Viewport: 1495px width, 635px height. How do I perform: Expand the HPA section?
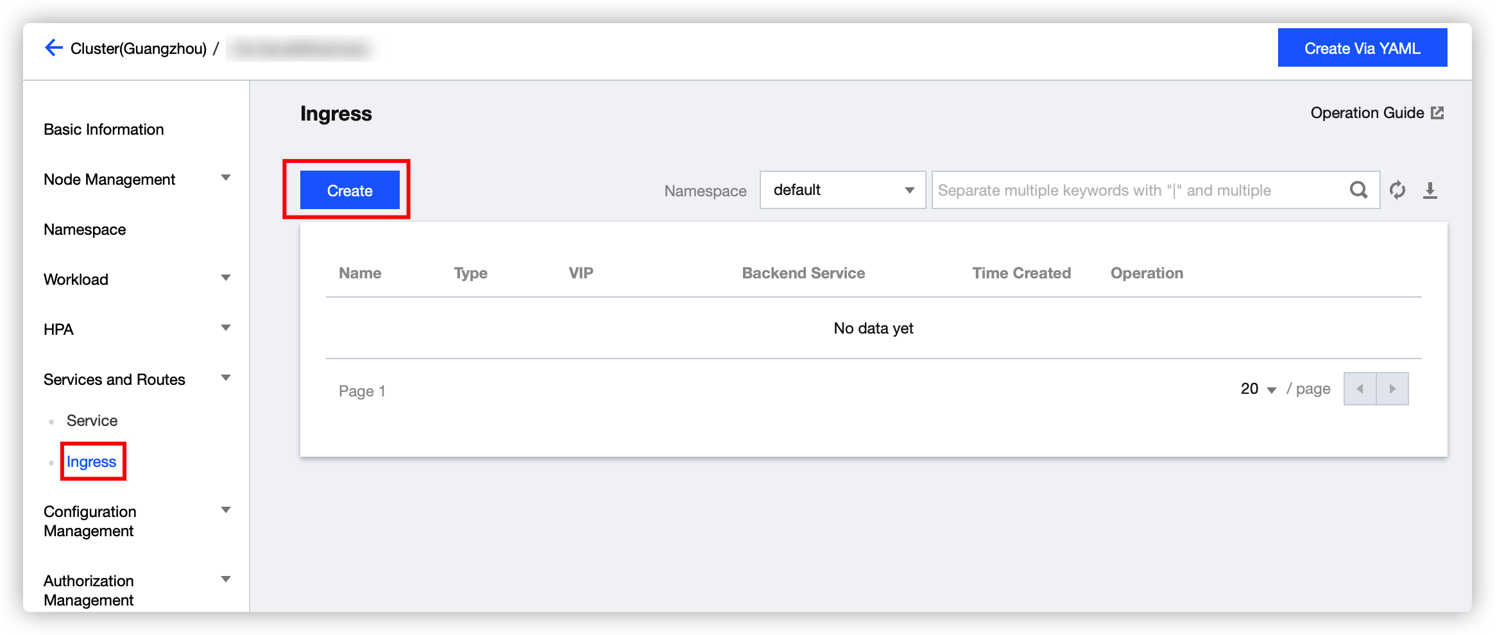pyautogui.click(x=225, y=328)
